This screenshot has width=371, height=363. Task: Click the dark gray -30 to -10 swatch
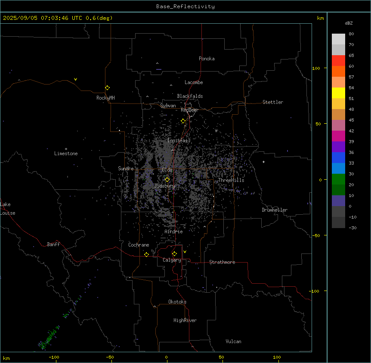pos(338,222)
